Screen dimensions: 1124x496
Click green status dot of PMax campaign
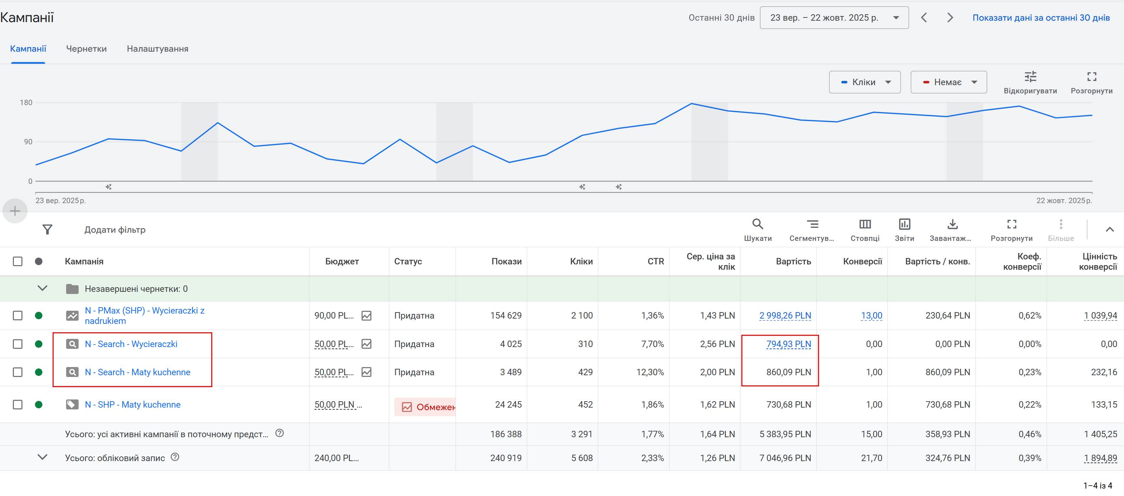39,315
